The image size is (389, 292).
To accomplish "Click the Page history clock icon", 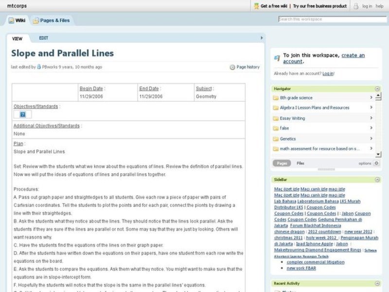I will (232, 67).
